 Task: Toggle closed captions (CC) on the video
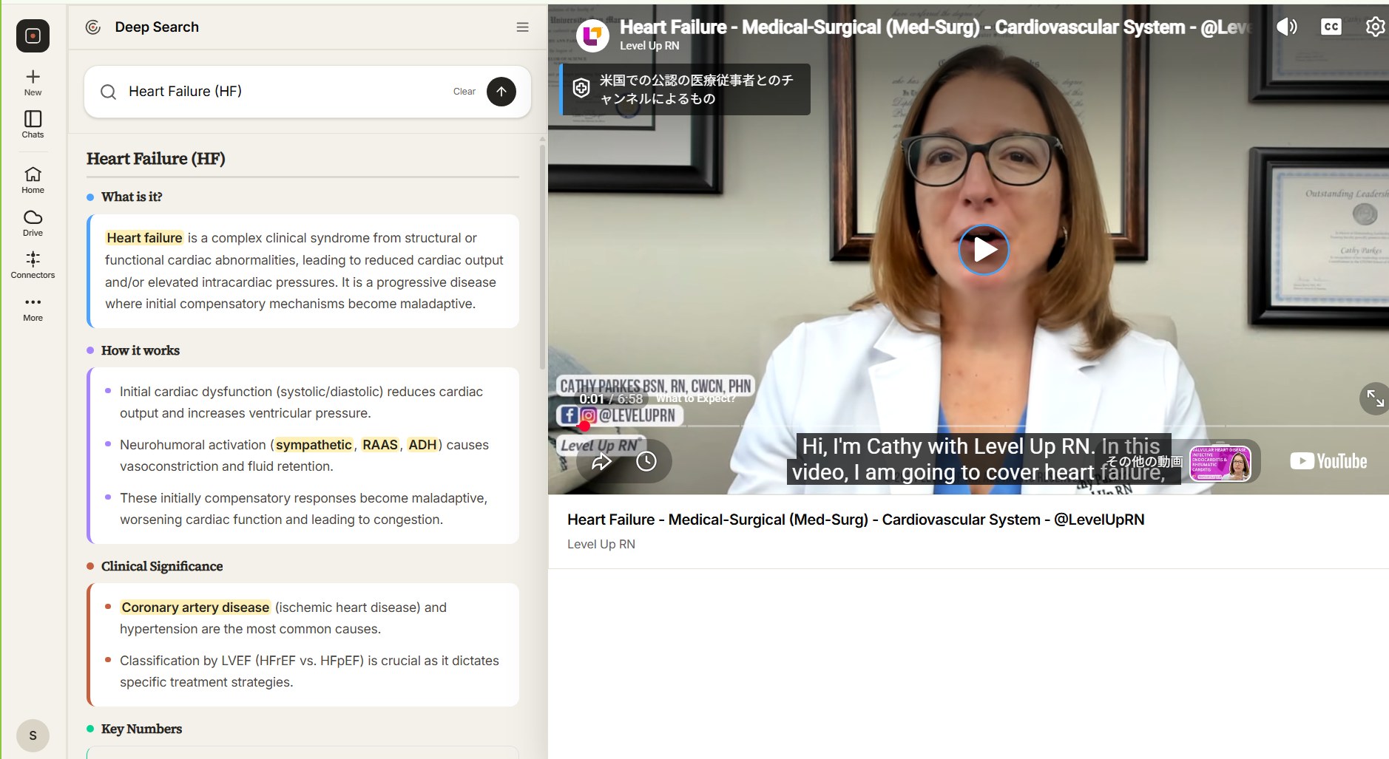coord(1331,27)
